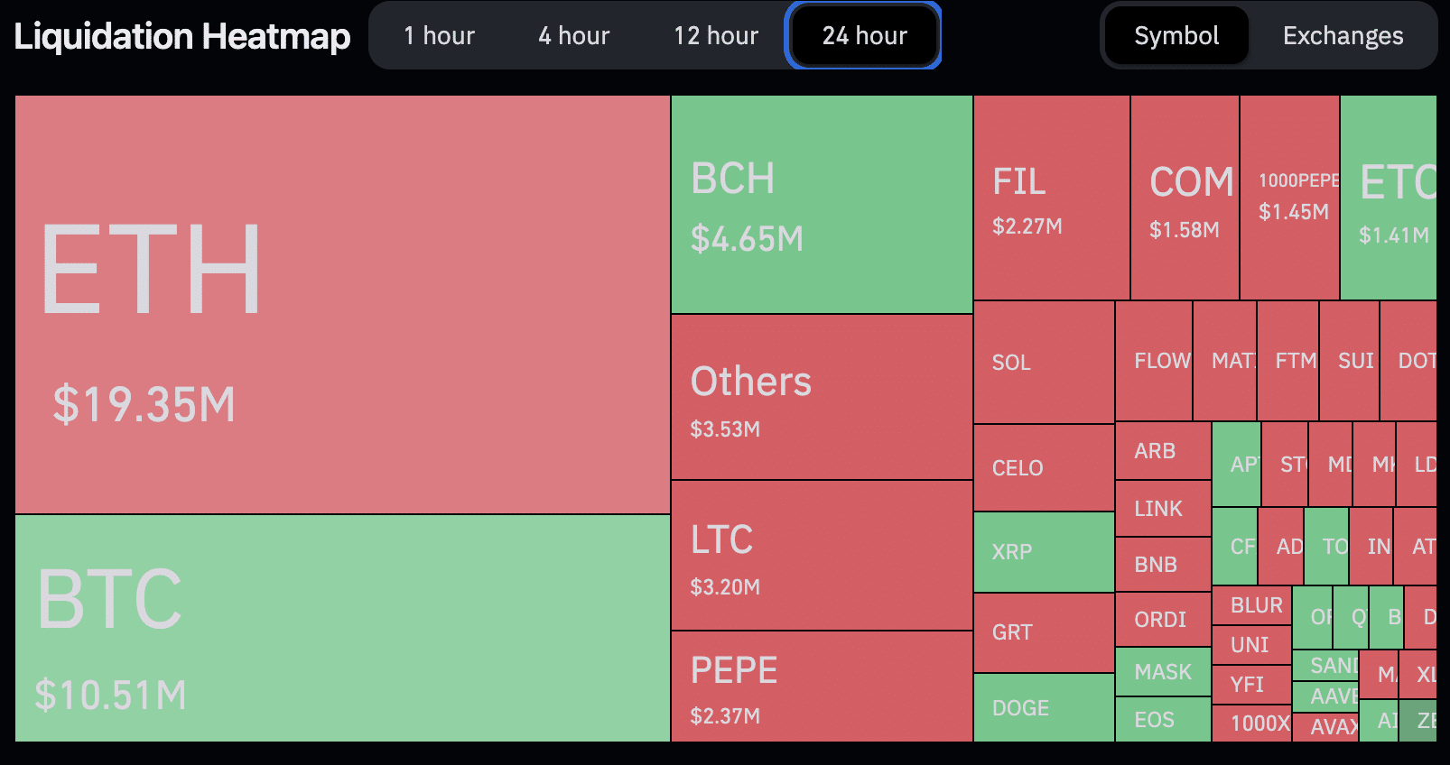
Task: Click the SOL heatmap tile
Action: point(1044,363)
